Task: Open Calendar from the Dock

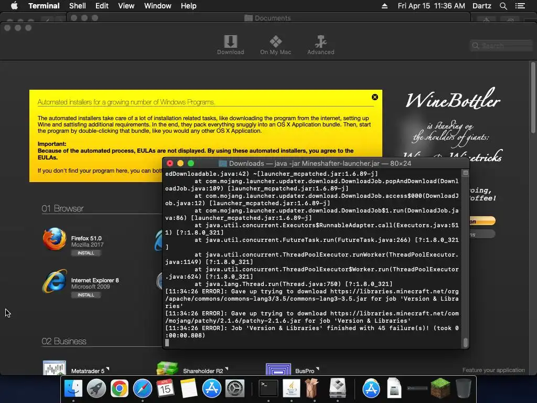Action: [x=165, y=389]
